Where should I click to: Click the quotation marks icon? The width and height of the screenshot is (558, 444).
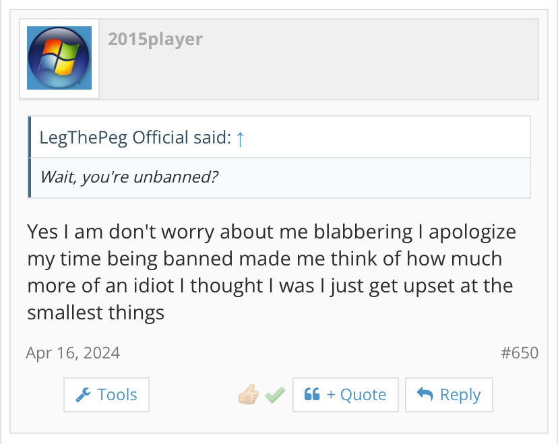(312, 395)
